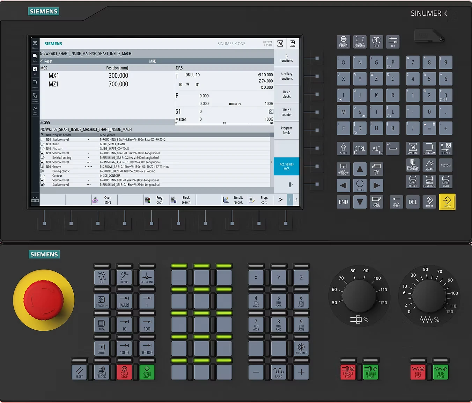The image size is (472, 403).
Task: Select the REF.POINT key
Action: point(147,277)
